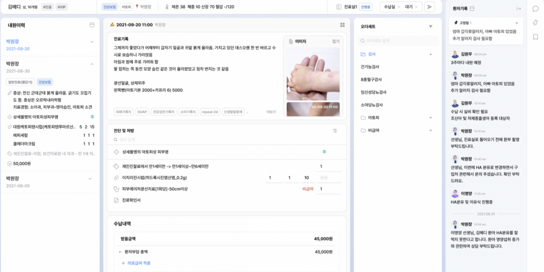Click the door icon next to 진료실1
The width and height of the screenshot is (544, 272).
tap(339, 7)
